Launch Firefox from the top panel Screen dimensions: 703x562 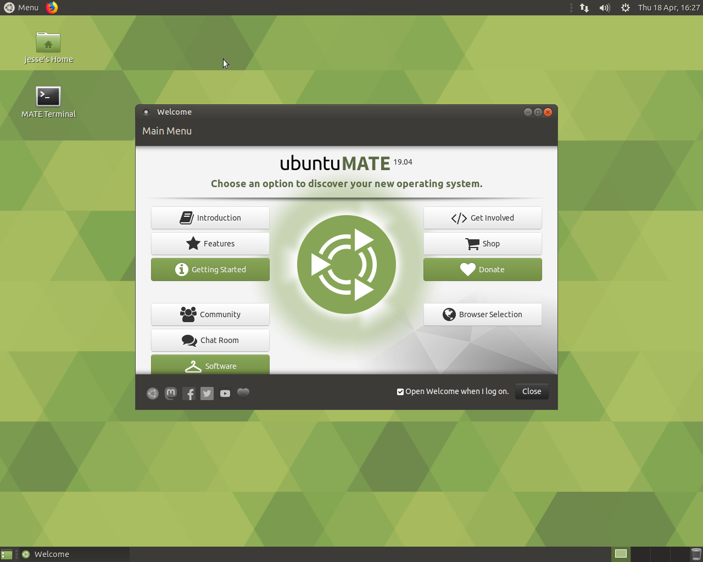(52, 8)
